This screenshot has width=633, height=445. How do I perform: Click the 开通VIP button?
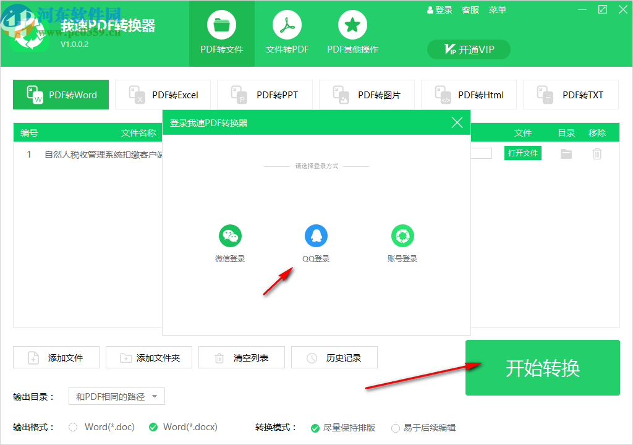[x=468, y=49]
